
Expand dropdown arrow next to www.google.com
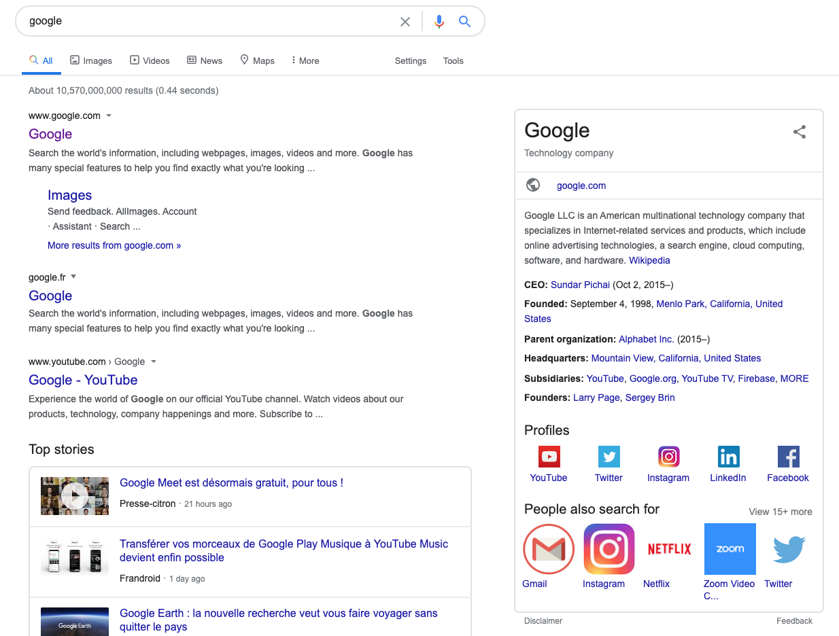tap(109, 116)
